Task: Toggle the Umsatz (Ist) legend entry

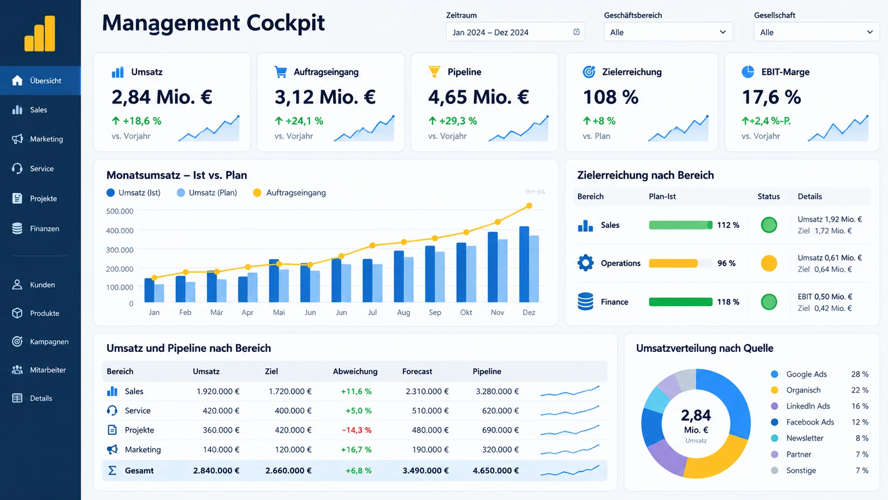Action: pos(134,193)
